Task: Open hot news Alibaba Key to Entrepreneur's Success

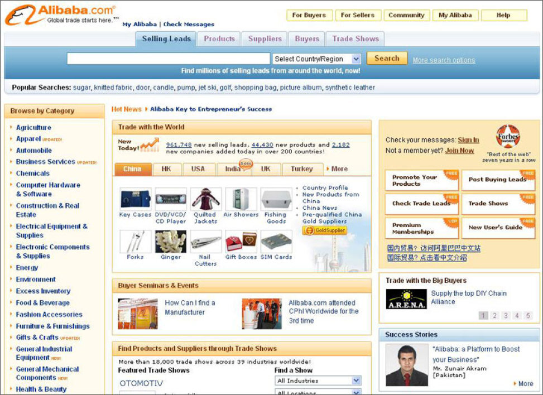Action: click(x=211, y=109)
